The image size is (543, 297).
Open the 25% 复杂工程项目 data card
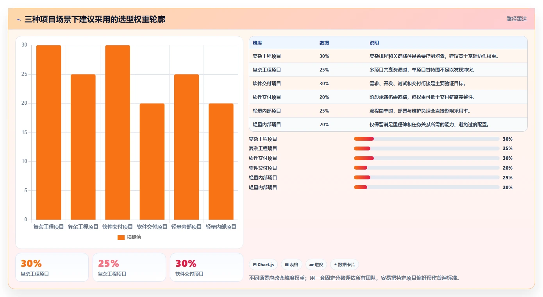tap(129, 267)
